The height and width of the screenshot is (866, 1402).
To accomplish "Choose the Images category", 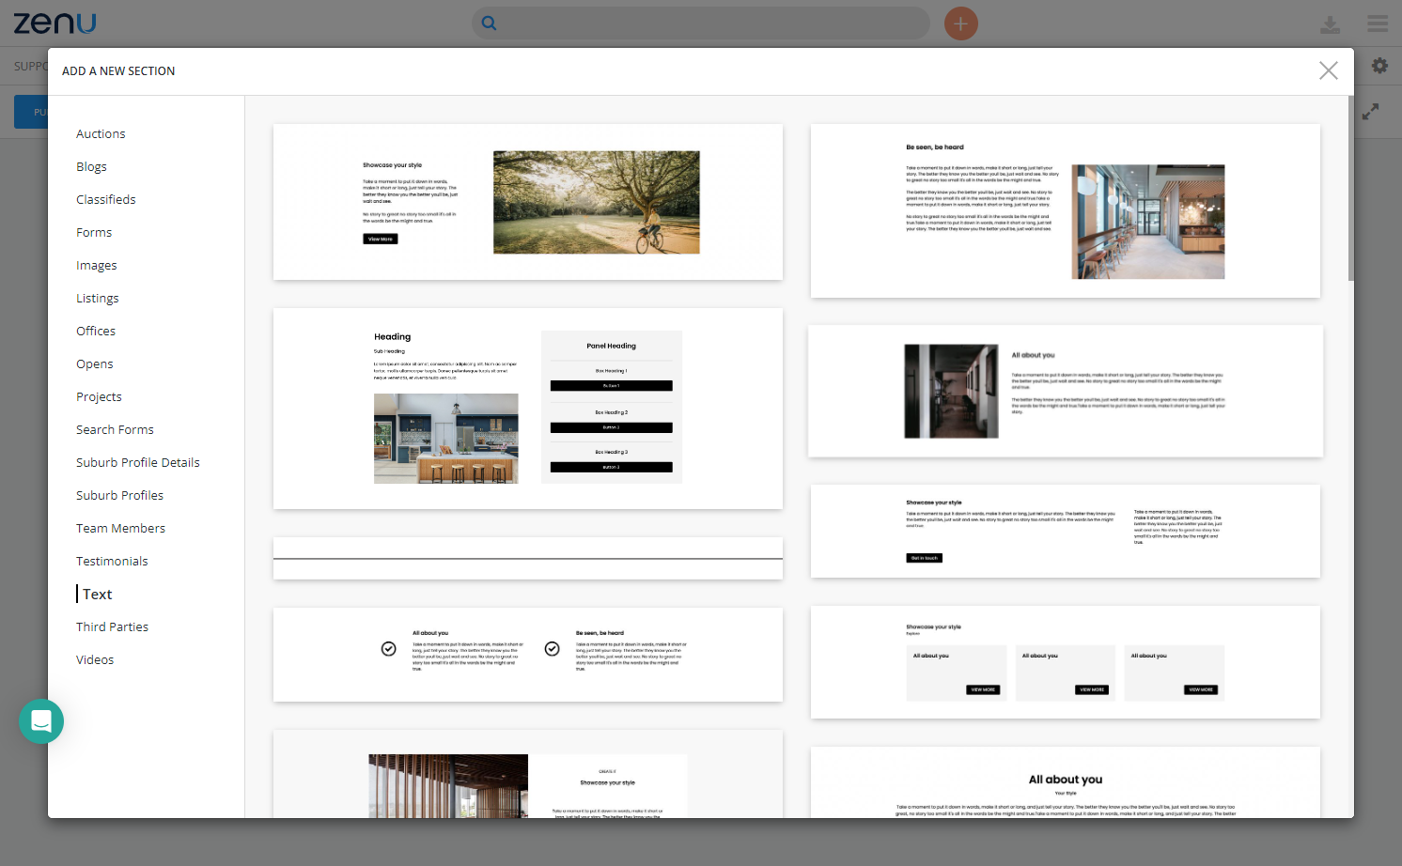I will (x=97, y=266).
